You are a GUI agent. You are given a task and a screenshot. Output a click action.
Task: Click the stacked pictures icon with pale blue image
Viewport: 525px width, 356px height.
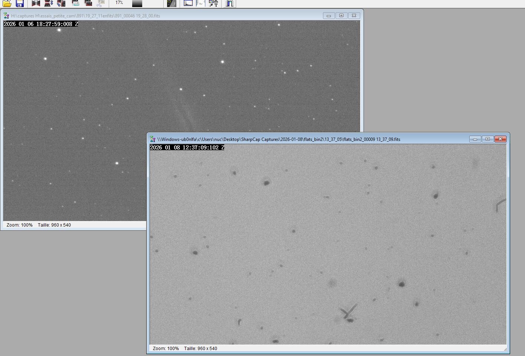pyautogui.click(x=75, y=3)
